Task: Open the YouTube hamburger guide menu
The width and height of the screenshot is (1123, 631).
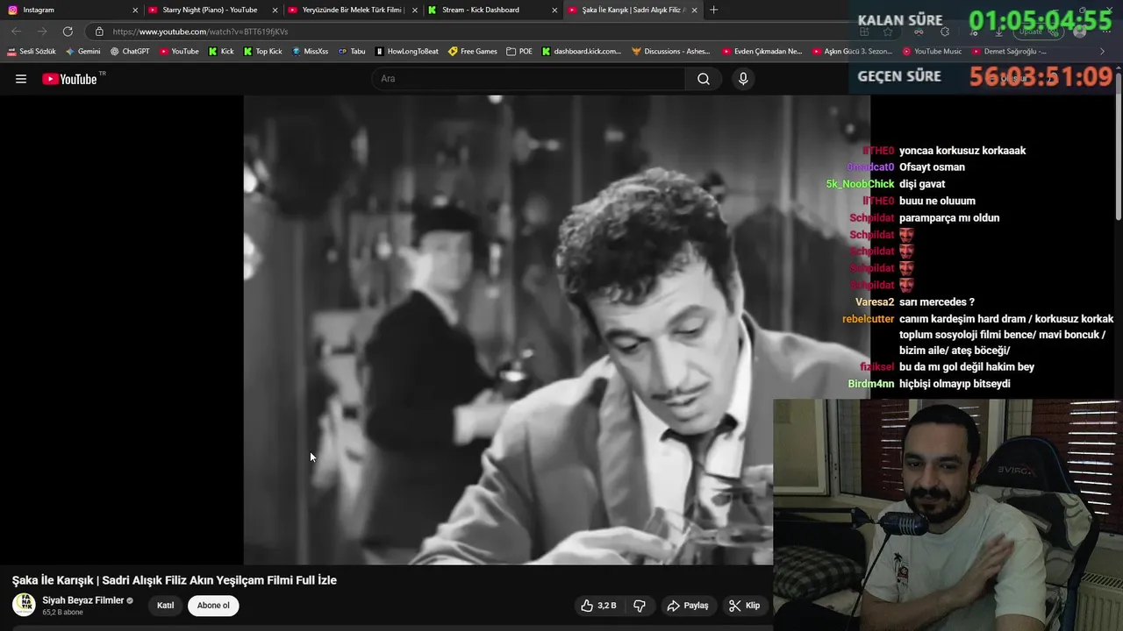Action: (21, 79)
